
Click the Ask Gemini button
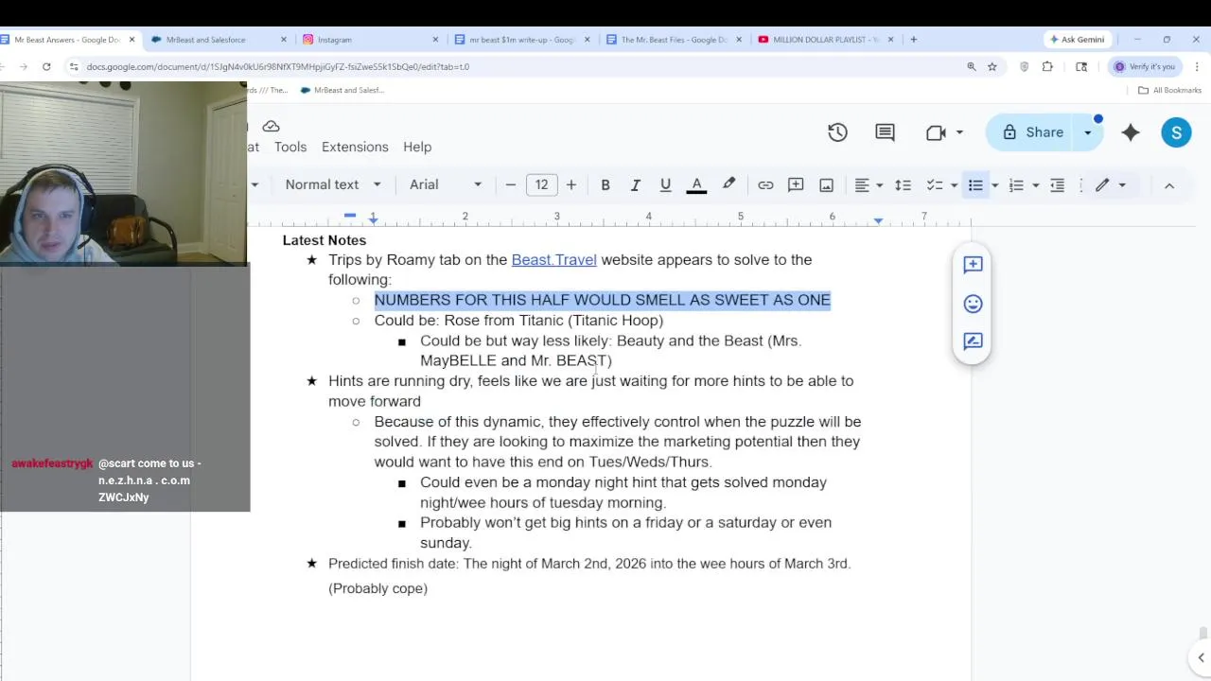1078,40
